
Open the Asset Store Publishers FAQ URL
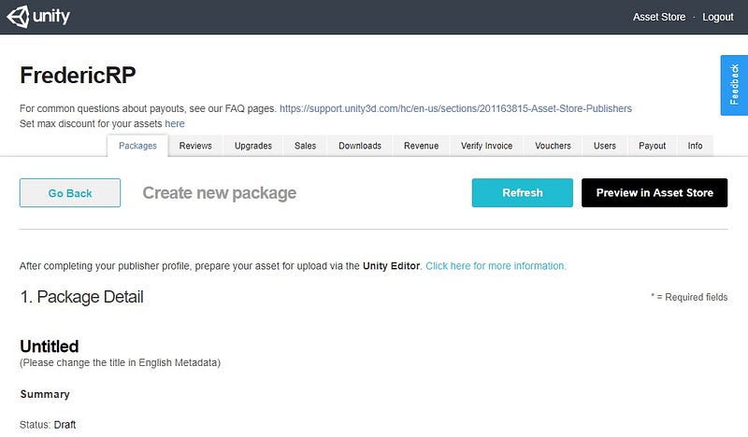[455, 108]
